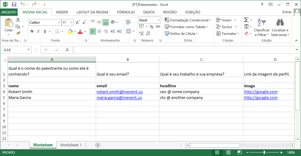Undo the last action
Image resolution: width=301 pixels, height=156 pixels.
[23, 4]
